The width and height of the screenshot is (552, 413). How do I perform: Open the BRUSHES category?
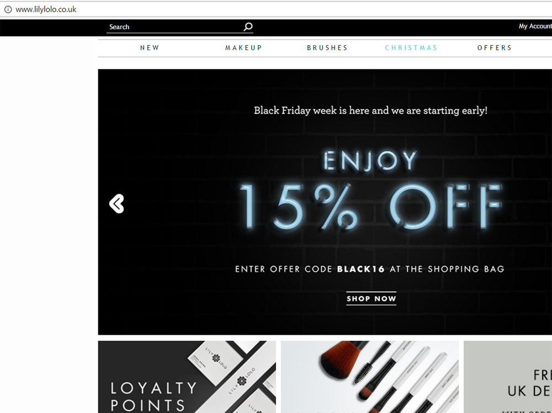pos(327,48)
